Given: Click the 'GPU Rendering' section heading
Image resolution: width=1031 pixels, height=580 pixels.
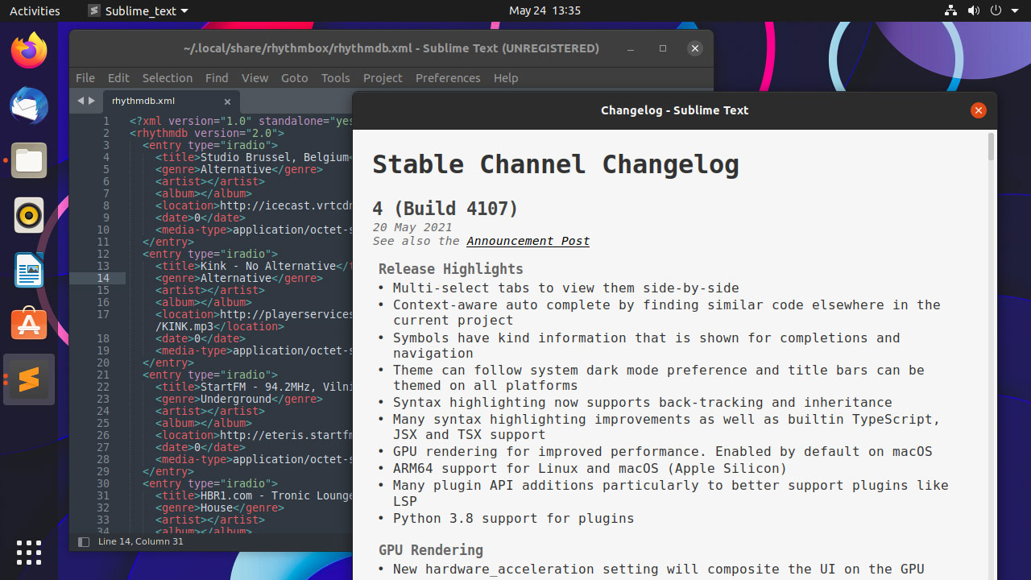Looking at the screenshot, I should 431,550.
